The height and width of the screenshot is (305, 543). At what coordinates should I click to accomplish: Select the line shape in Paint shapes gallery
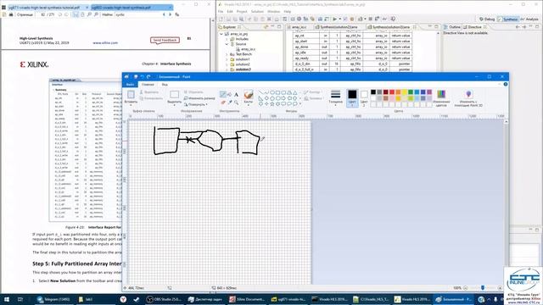[260, 92]
